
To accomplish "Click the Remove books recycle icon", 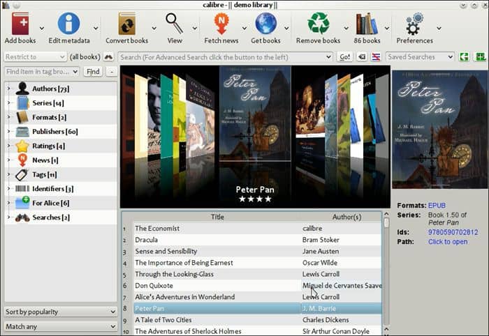I will tap(318, 23).
